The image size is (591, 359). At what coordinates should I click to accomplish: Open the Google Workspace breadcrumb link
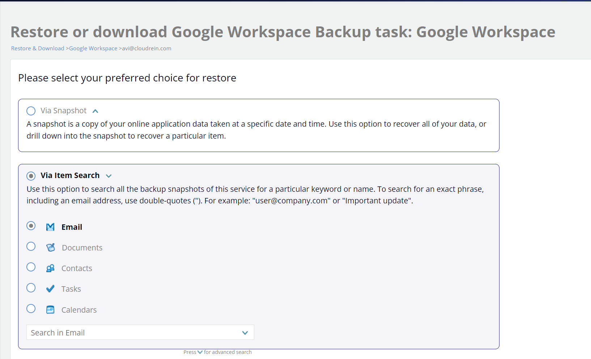coord(93,48)
